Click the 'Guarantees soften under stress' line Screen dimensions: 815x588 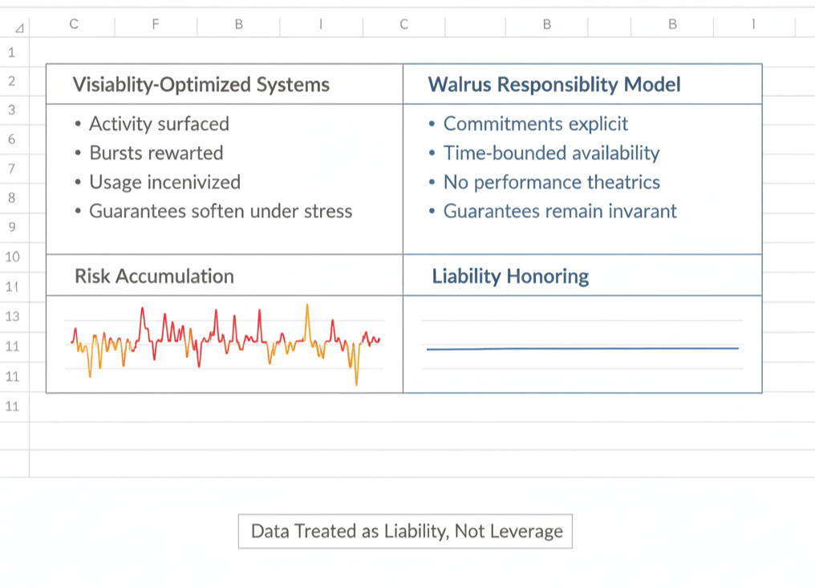coord(221,211)
